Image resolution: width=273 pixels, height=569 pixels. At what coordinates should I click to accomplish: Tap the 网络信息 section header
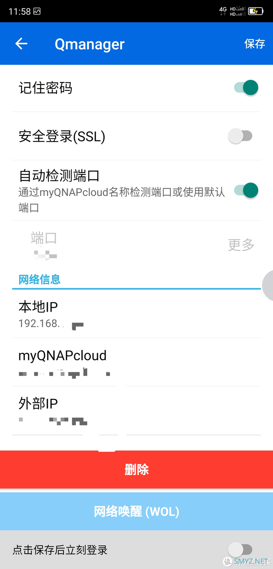[39, 279]
